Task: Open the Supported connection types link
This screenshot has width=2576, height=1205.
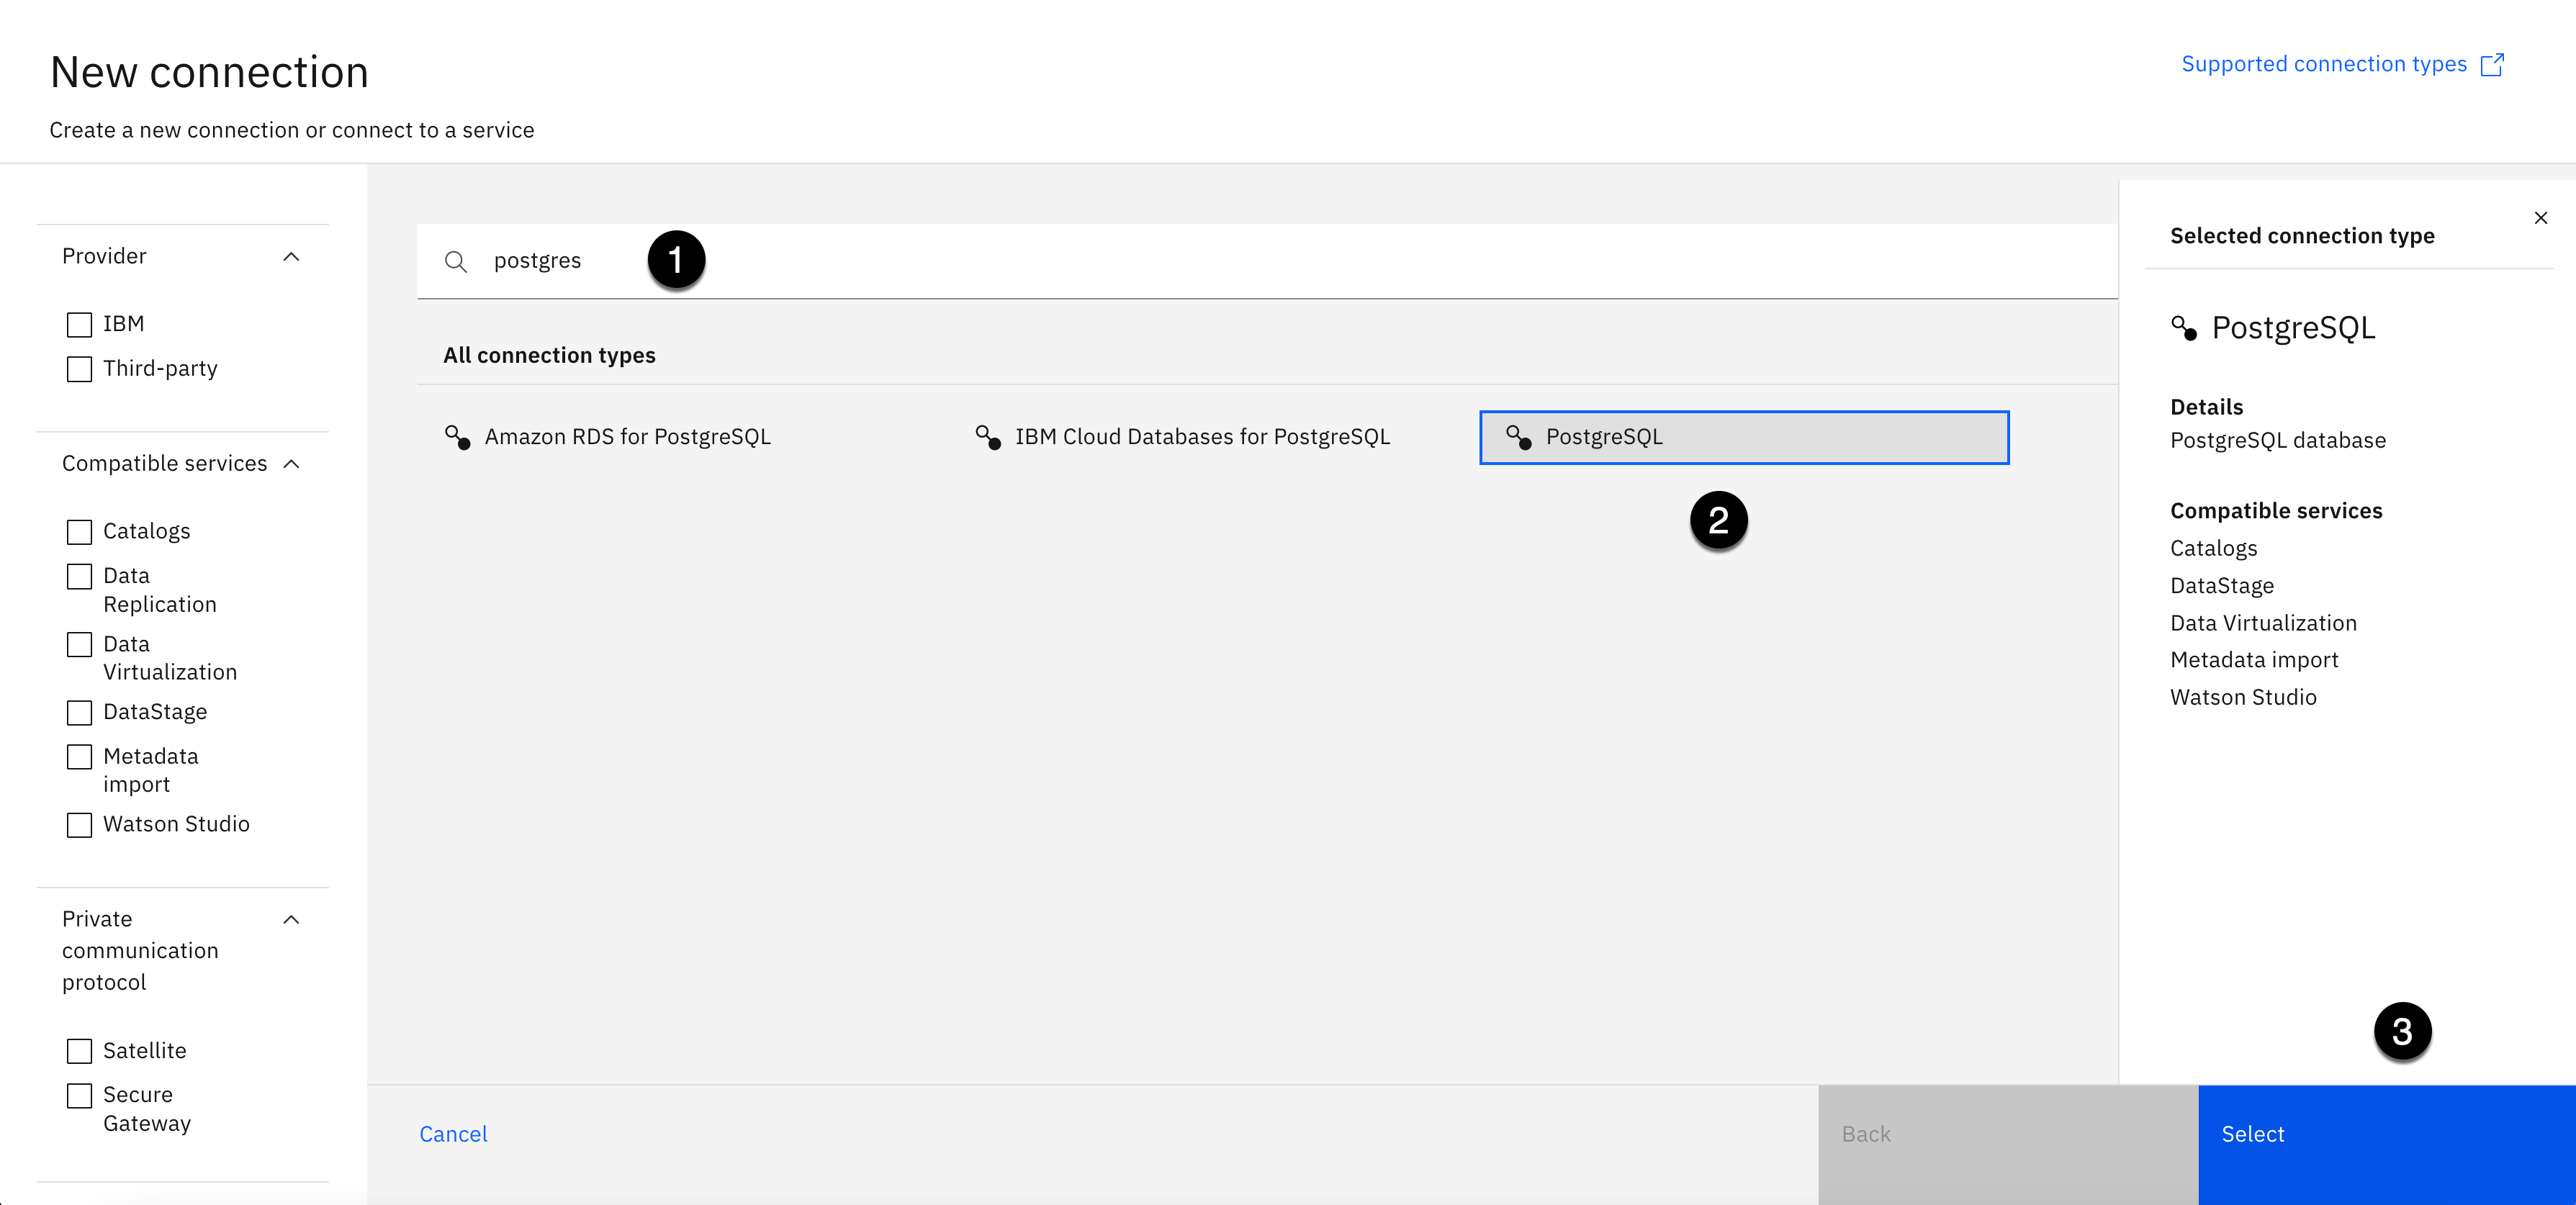Action: click(2323, 65)
